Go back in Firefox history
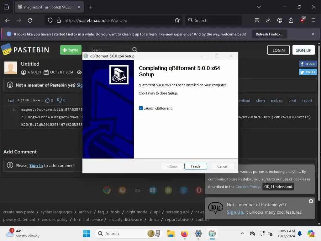This screenshot has height=241, width=321. point(8,20)
